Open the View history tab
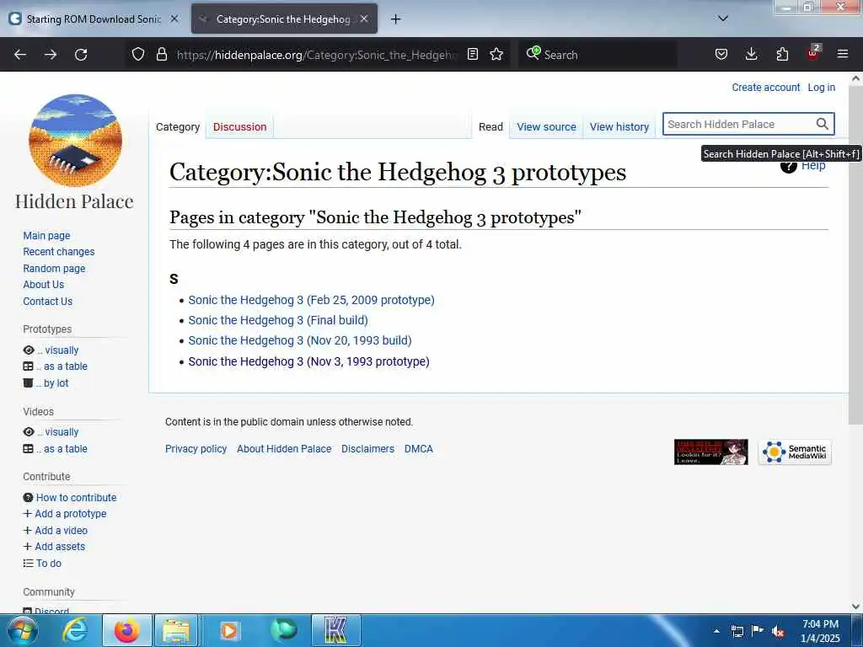 coord(619,127)
